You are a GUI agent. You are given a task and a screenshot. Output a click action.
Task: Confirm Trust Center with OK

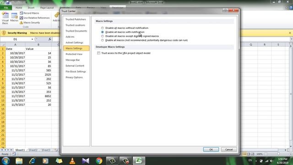click(211, 149)
